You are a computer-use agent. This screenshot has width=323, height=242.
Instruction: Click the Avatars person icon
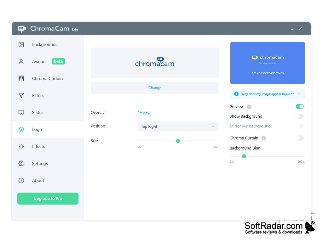pyautogui.click(x=21, y=62)
